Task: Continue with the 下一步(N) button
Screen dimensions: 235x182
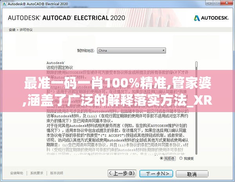Action: 156,174
